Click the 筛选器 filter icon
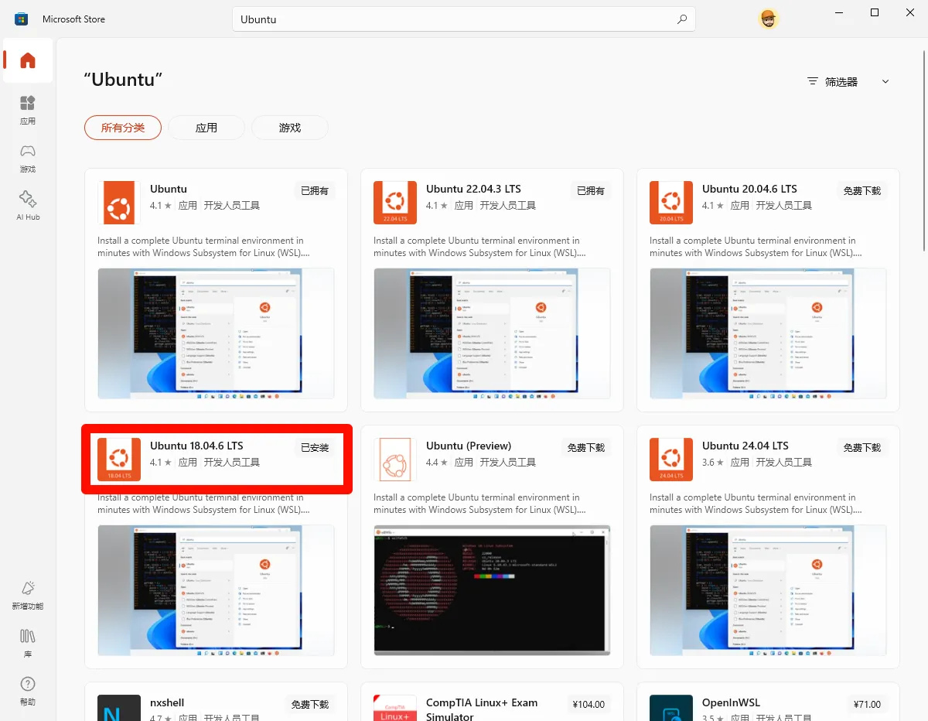 pos(812,81)
